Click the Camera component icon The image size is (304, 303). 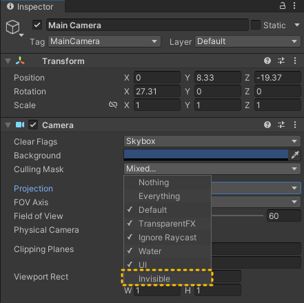point(20,125)
